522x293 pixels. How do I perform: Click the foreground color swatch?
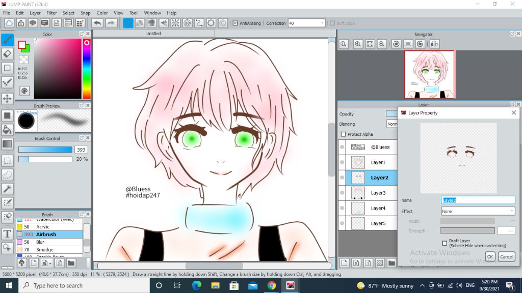(x=22, y=45)
